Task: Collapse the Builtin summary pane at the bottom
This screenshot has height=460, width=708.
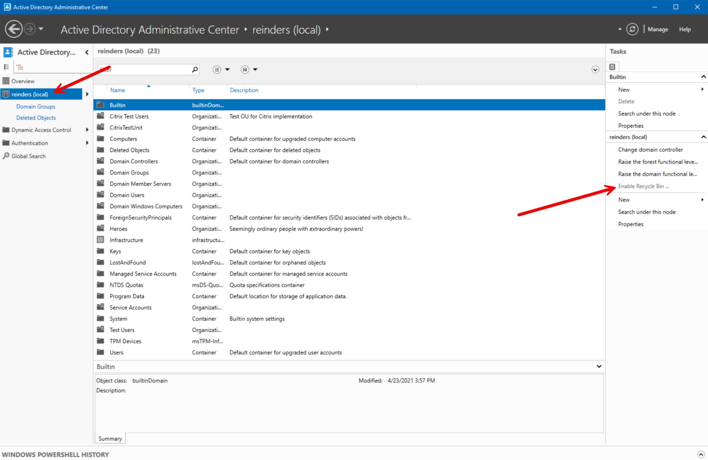Action: tap(599, 366)
